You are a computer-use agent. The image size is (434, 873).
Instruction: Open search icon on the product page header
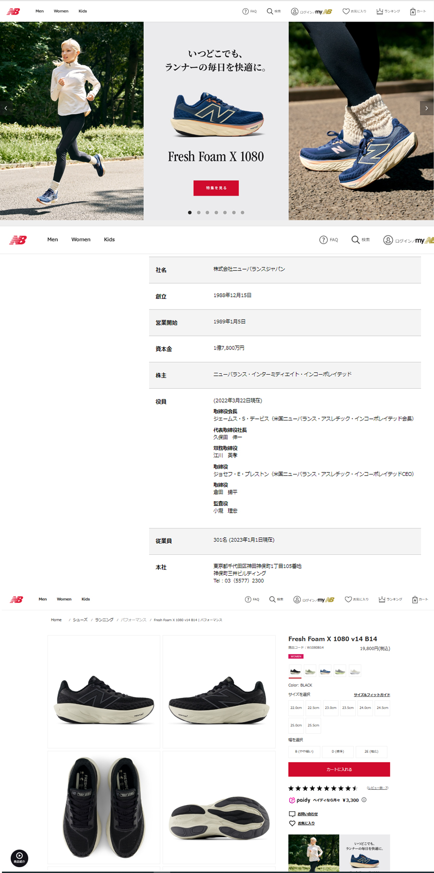pyautogui.click(x=276, y=600)
